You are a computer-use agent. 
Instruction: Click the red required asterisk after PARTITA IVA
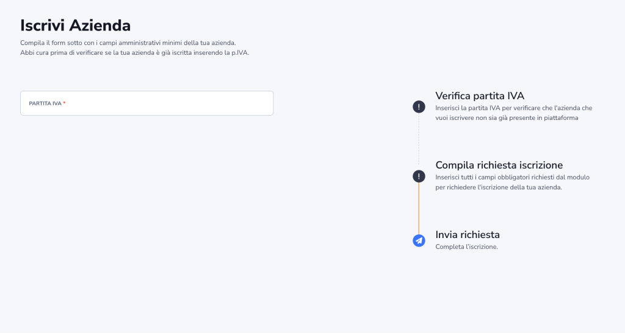click(64, 103)
